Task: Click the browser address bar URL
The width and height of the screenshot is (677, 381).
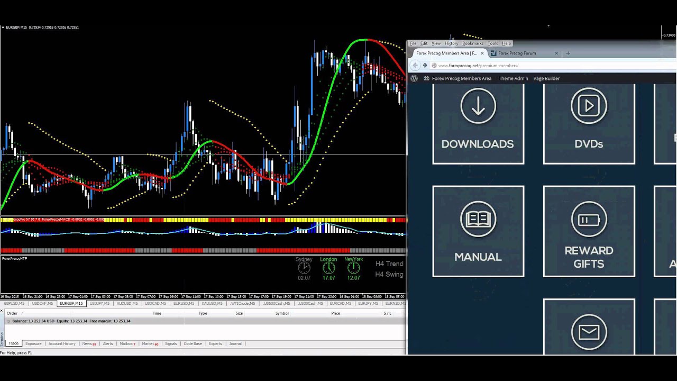Action: [479, 66]
